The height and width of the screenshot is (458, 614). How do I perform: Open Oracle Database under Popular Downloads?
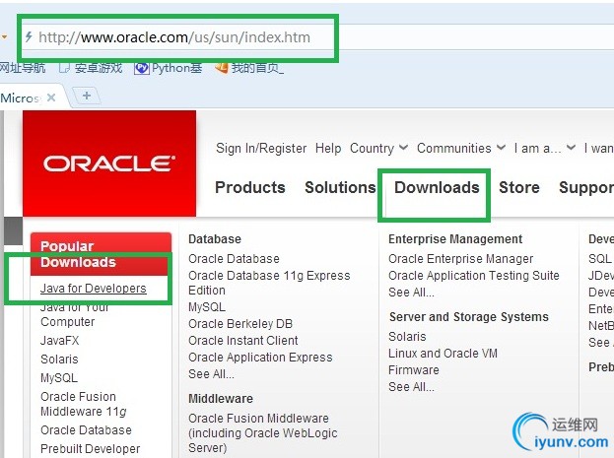point(86,430)
